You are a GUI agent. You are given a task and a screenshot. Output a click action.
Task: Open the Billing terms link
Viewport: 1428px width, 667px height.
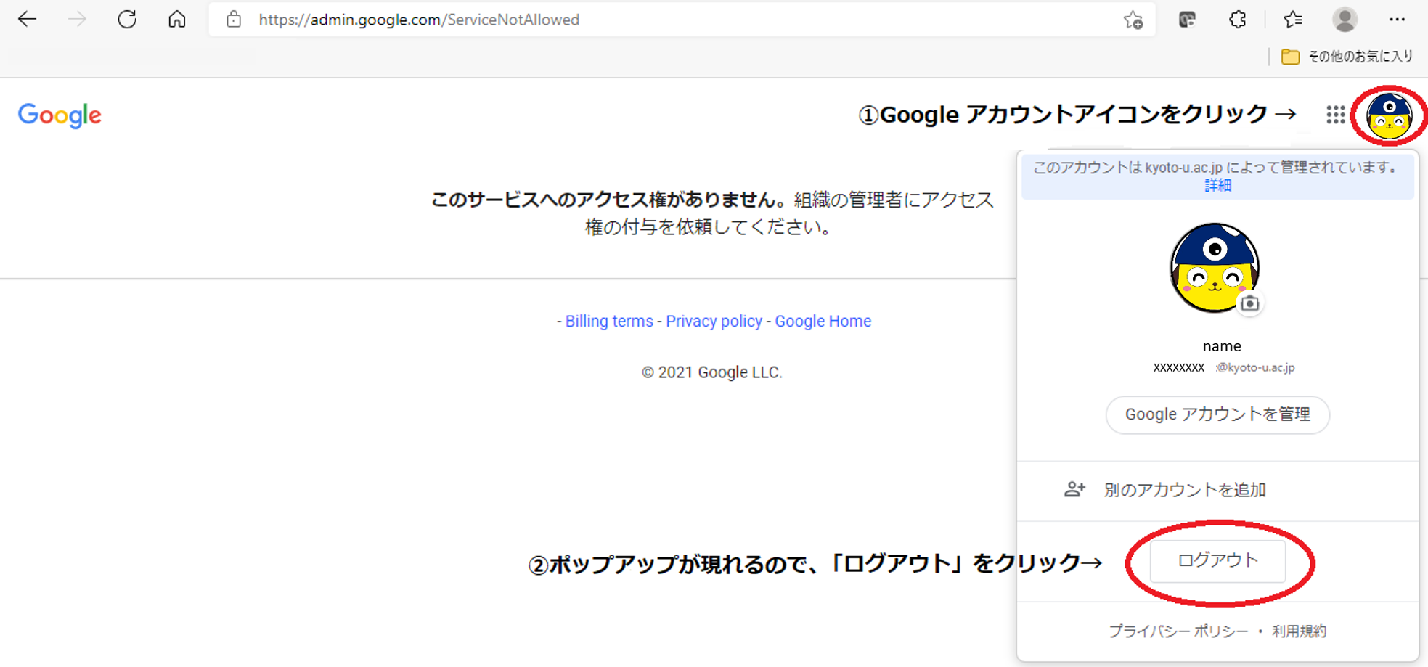609,322
